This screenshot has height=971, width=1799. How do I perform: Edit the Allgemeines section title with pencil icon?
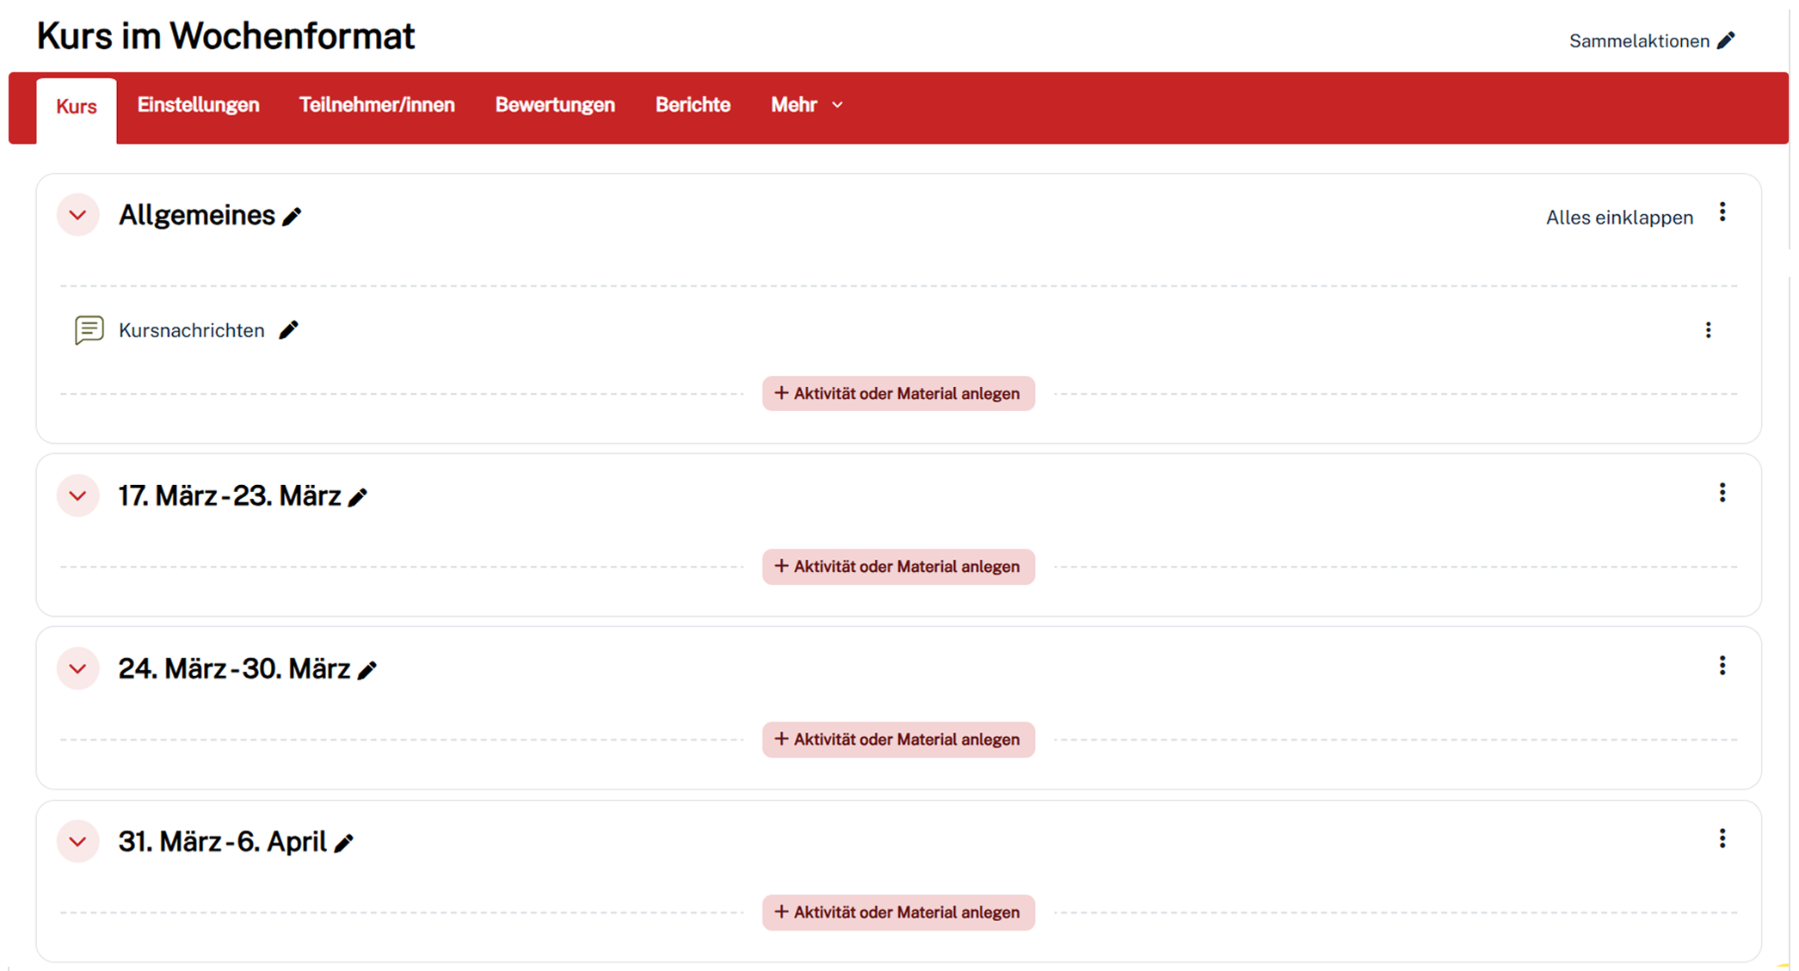293,217
